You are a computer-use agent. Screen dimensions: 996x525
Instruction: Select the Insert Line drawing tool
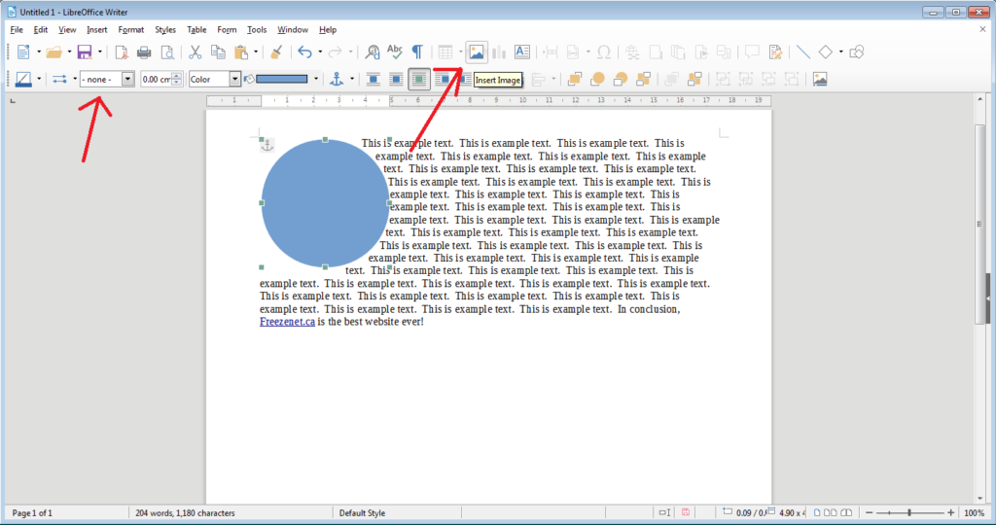(x=802, y=52)
